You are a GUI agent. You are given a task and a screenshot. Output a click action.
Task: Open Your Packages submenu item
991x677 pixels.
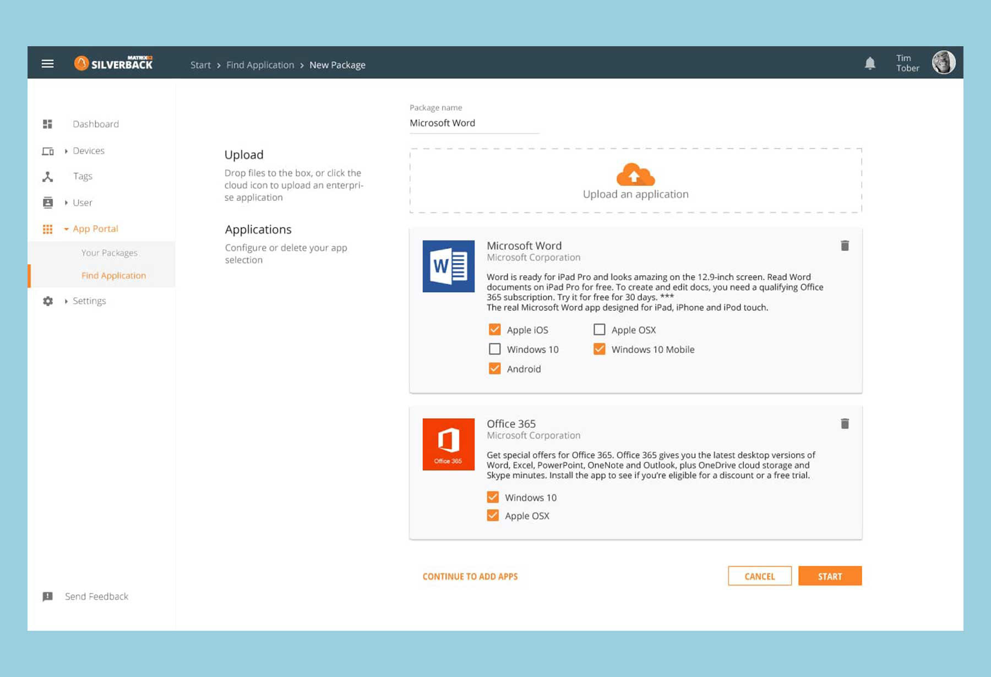coord(109,253)
